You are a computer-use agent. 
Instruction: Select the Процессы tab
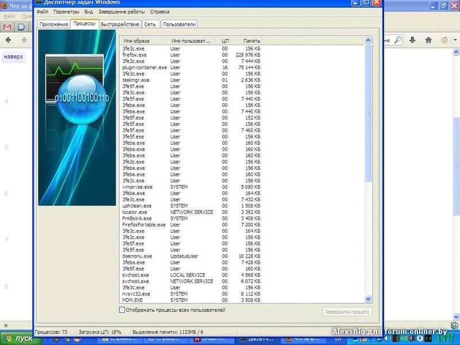pos(85,24)
